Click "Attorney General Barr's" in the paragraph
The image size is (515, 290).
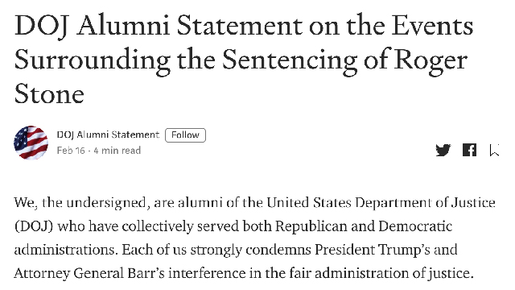click(x=89, y=274)
